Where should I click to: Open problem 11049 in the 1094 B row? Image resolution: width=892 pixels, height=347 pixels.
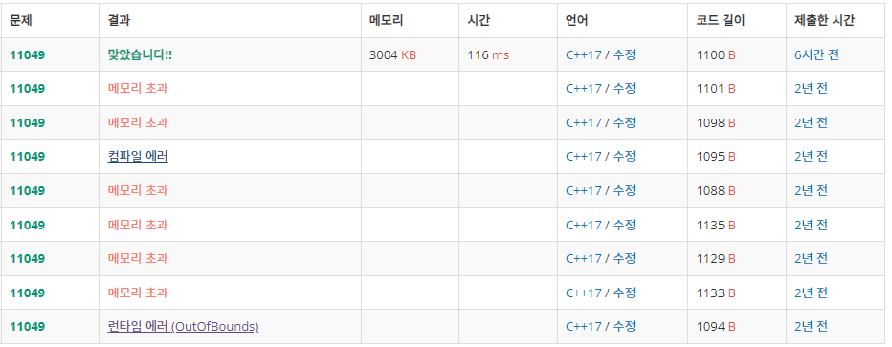28,327
